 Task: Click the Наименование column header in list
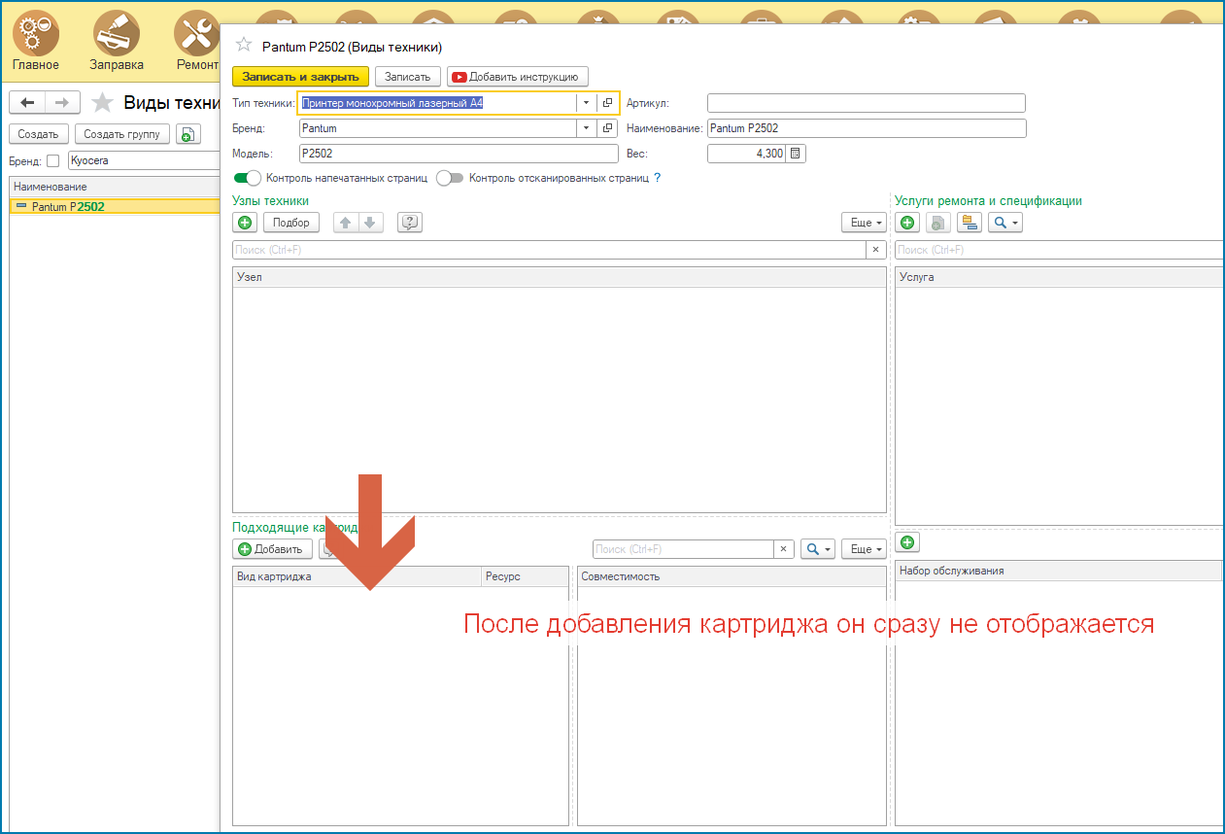point(116,187)
